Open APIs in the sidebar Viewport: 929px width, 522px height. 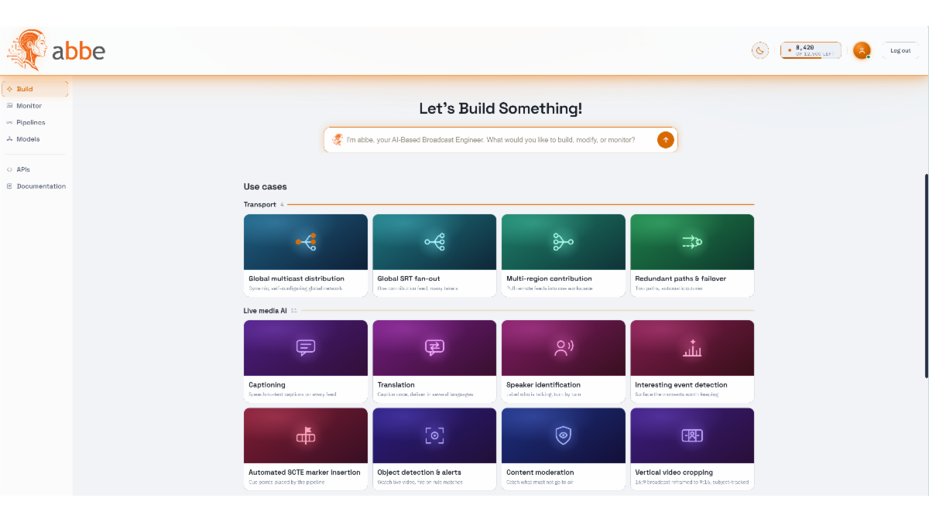pyautogui.click(x=35, y=169)
